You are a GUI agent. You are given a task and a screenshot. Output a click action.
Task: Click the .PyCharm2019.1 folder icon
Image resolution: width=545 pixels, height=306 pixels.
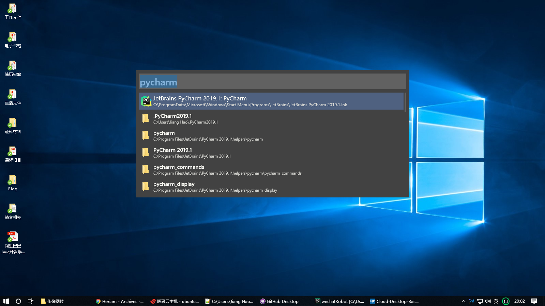tap(146, 118)
